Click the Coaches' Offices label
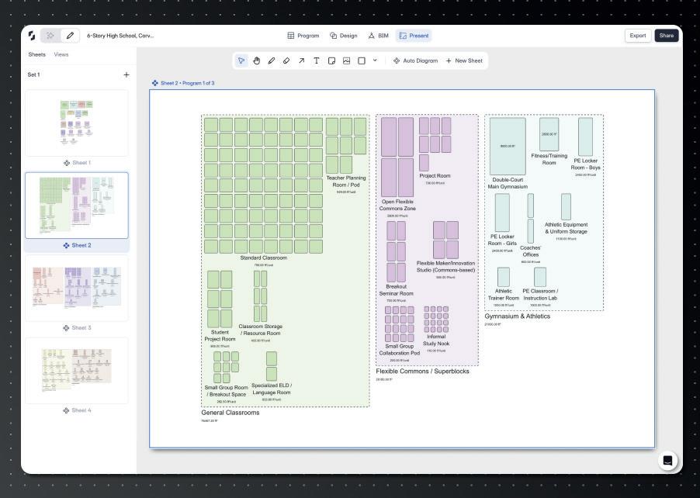Image resolution: width=700 pixels, height=498 pixels. 530,251
